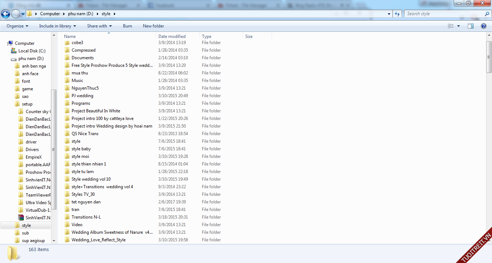Click phu nam (D:) in address breadcrumb
This screenshot has width=492, height=263.
coord(81,14)
